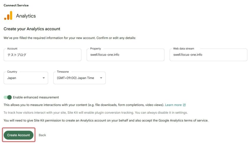Click into the Account name field
This screenshot has width=249, height=143.
coord(42,55)
